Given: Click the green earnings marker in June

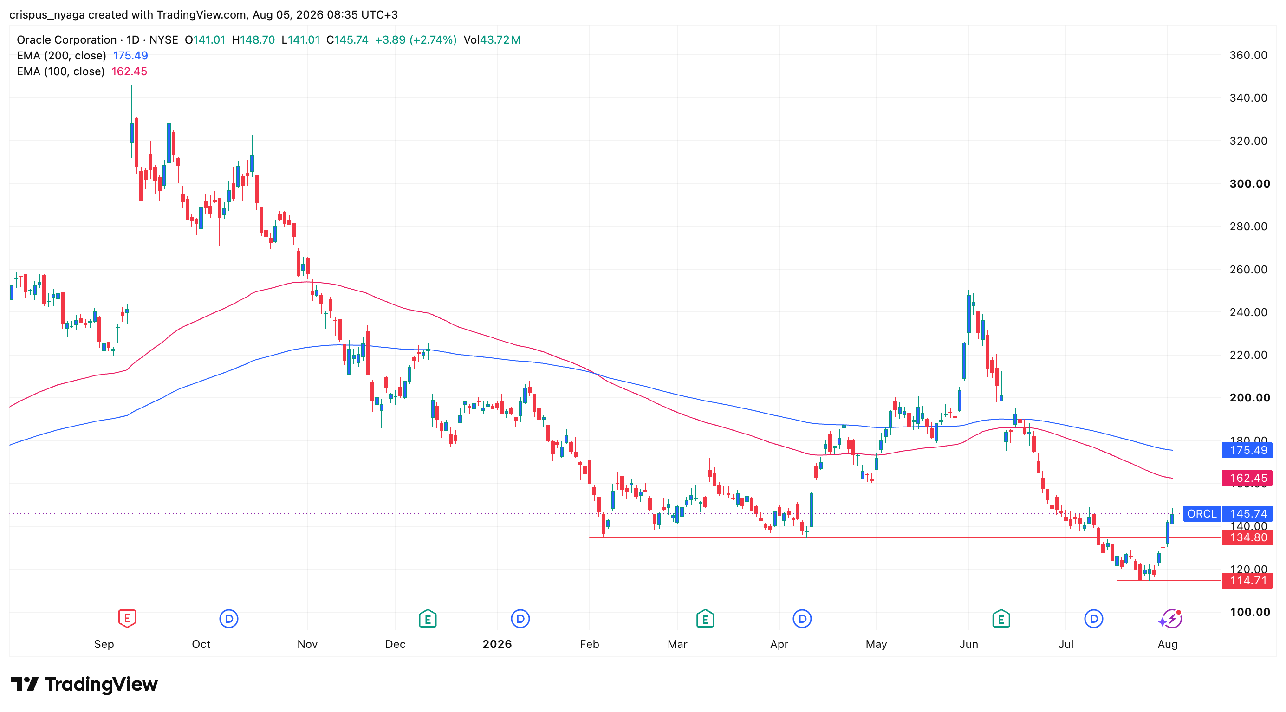Looking at the screenshot, I should pos(1001,619).
